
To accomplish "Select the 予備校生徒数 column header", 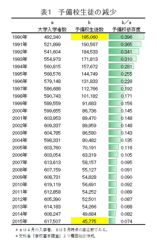I will [89, 29].
